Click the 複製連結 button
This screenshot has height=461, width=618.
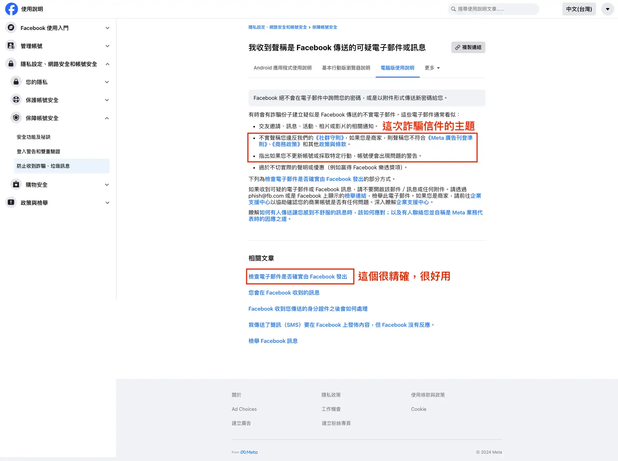468,47
